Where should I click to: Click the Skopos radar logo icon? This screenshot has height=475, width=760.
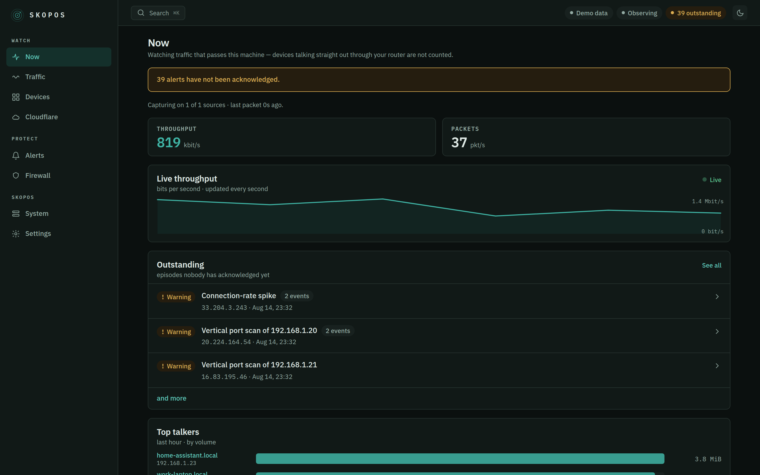[x=17, y=15]
